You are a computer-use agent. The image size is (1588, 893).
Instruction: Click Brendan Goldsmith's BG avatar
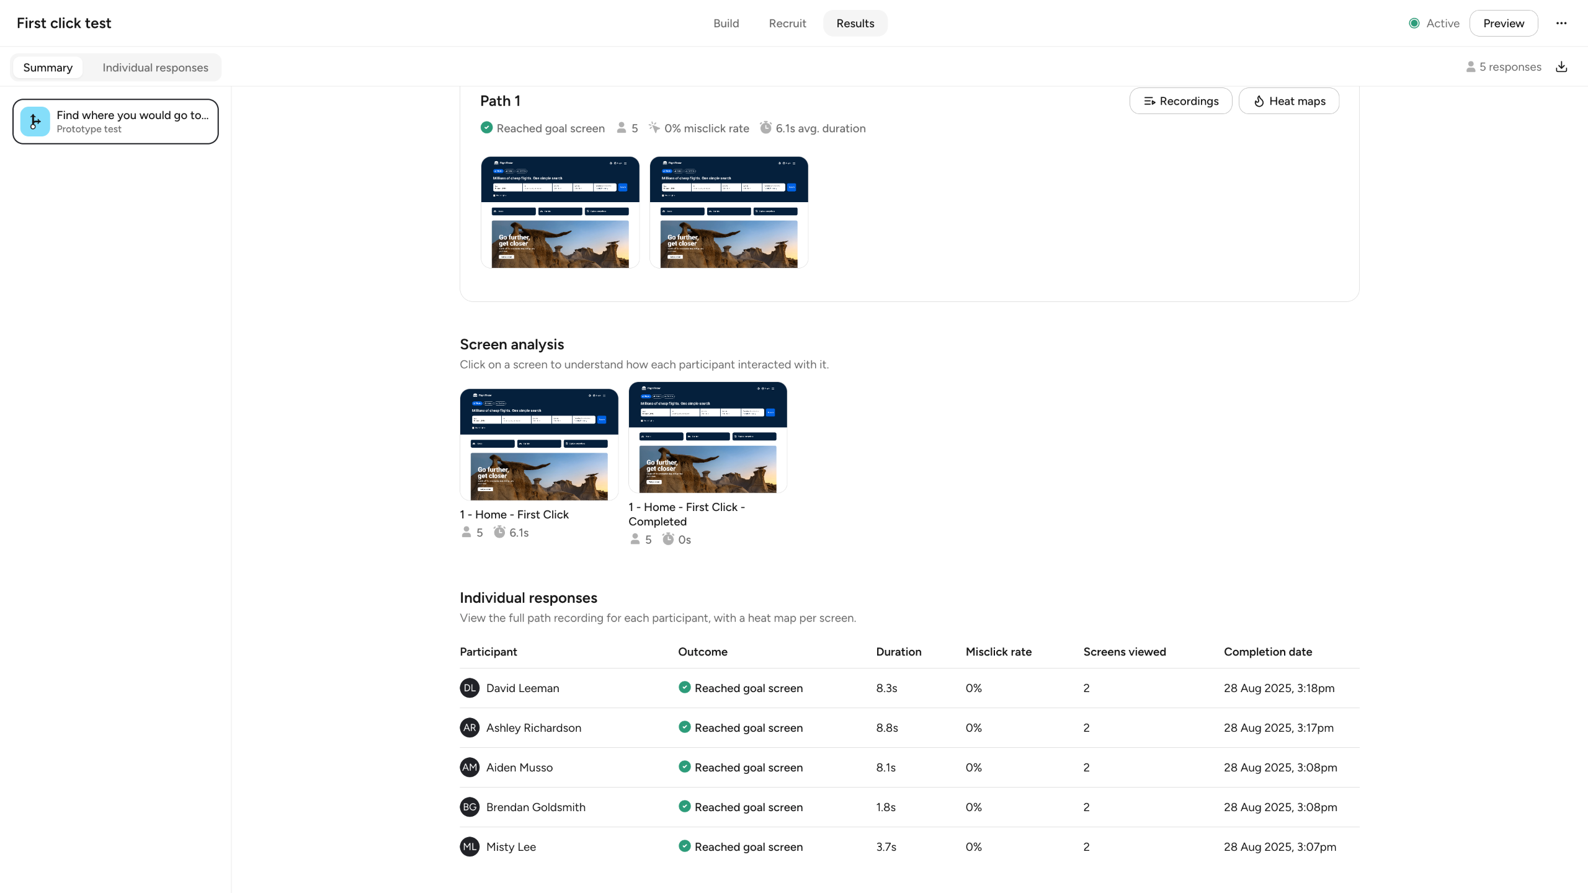point(470,807)
